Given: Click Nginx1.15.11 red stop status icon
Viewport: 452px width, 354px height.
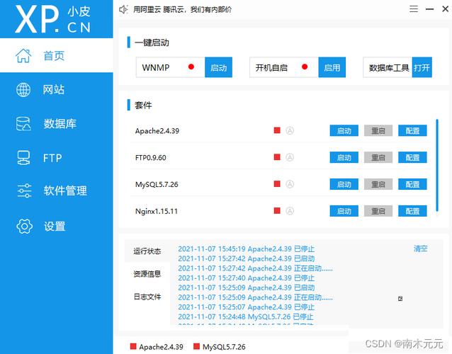Looking at the screenshot, I should (277, 210).
